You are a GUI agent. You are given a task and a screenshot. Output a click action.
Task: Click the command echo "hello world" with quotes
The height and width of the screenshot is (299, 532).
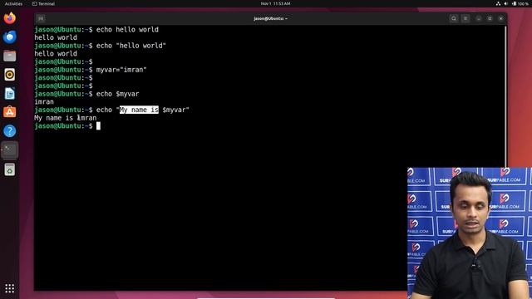(131, 46)
